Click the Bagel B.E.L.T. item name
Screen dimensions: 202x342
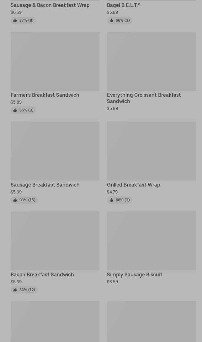[124, 5]
